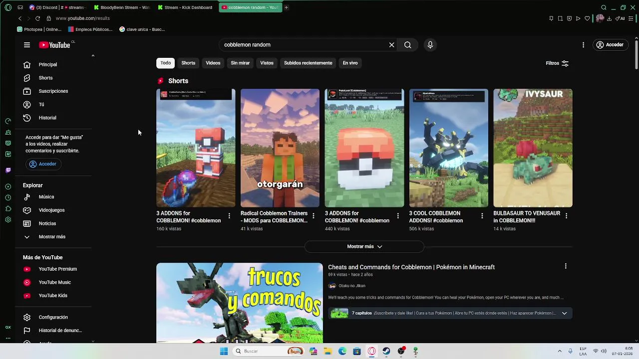Open Suscripciones in the sidebar
This screenshot has height=359, width=639.
tap(53, 91)
